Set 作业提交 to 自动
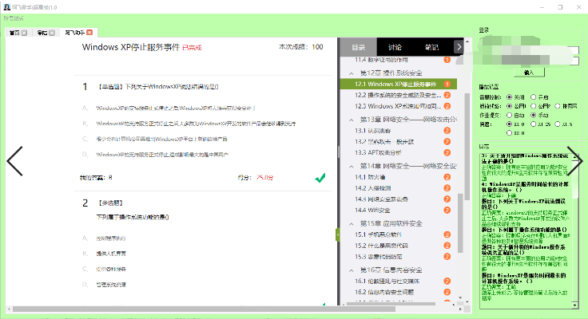The width and height of the screenshot is (588, 319). (509, 115)
